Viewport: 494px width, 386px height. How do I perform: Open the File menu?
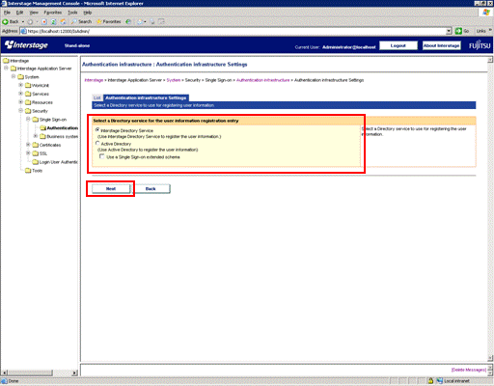click(7, 13)
